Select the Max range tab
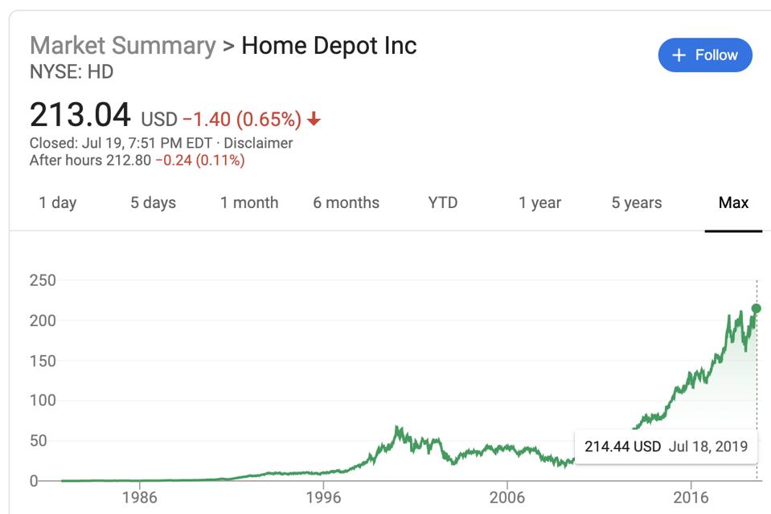 733,203
